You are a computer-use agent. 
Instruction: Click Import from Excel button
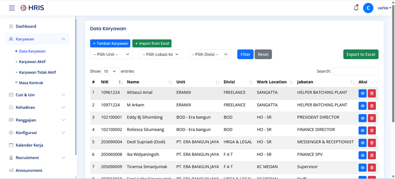coord(152,43)
